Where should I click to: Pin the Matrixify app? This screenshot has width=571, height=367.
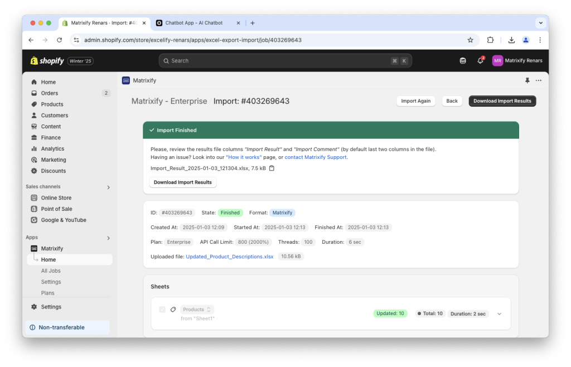click(x=527, y=80)
